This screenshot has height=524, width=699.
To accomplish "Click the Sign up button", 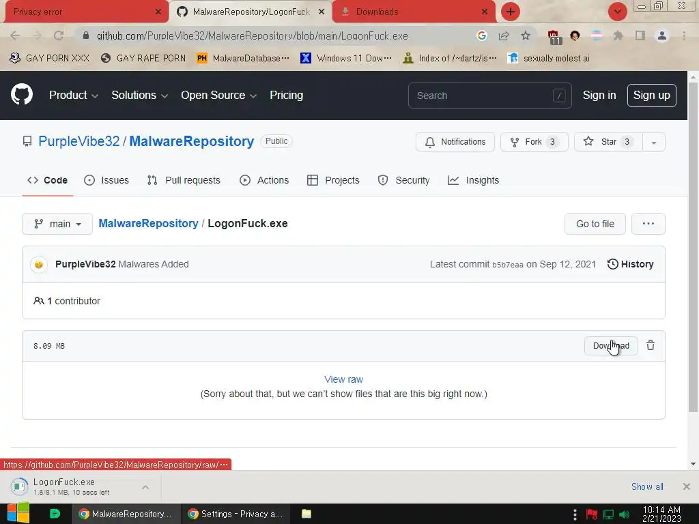I will pos(651,96).
